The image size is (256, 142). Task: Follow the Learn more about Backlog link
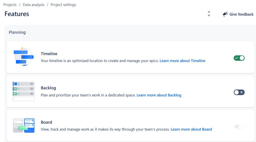tap(159, 95)
